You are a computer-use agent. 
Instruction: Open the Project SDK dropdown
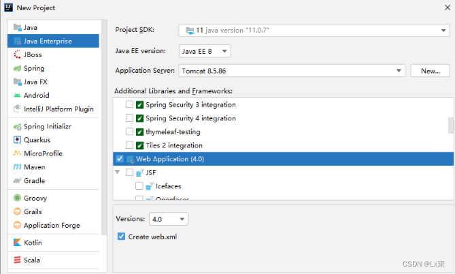click(x=443, y=31)
